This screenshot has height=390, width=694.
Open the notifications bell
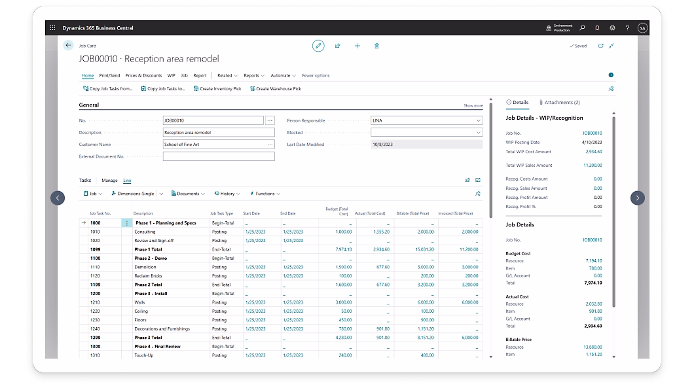click(x=598, y=28)
